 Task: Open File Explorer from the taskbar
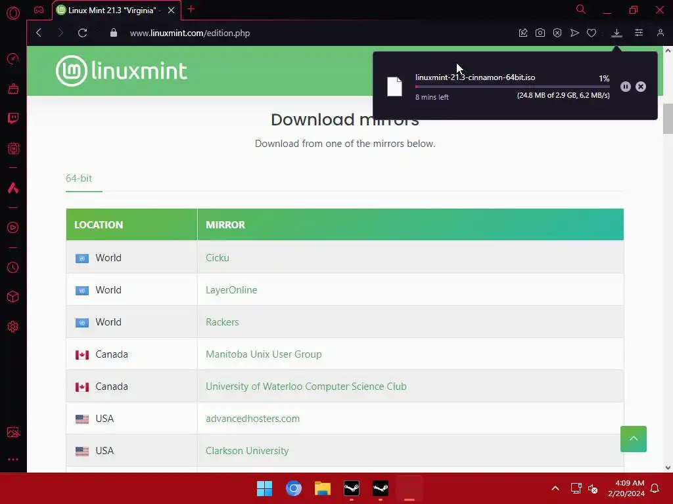coord(322,488)
